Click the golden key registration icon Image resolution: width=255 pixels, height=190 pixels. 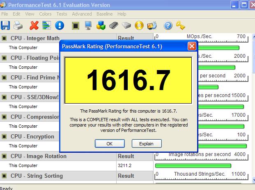point(181,25)
